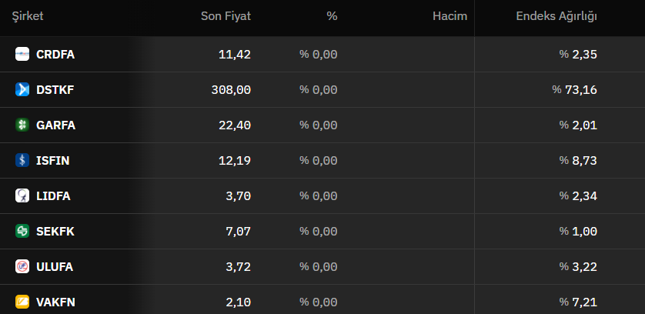The height and width of the screenshot is (314, 645).
Task: Click the ULUFA red circle logo
Action: pyautogui.click(x=22, y=266)
